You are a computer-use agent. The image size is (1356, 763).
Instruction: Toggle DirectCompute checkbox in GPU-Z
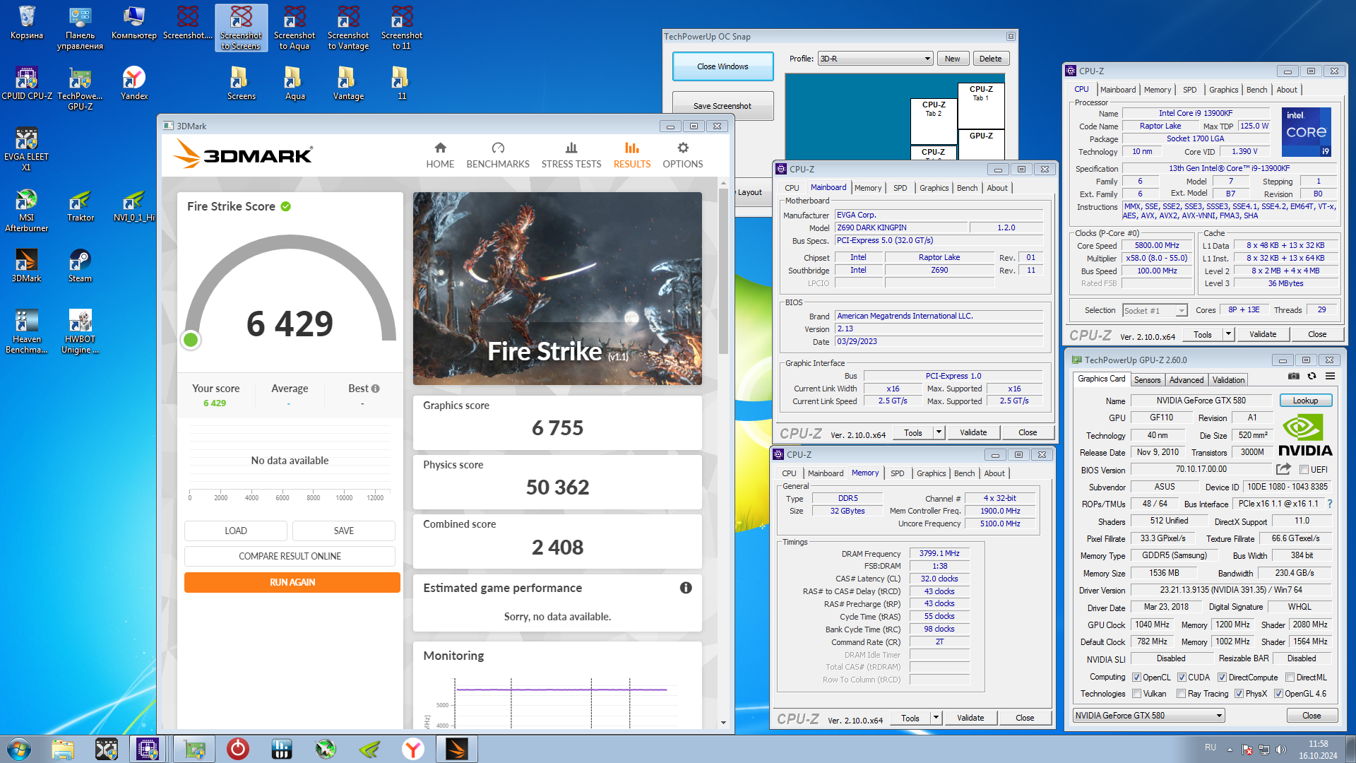(1222, 678)
